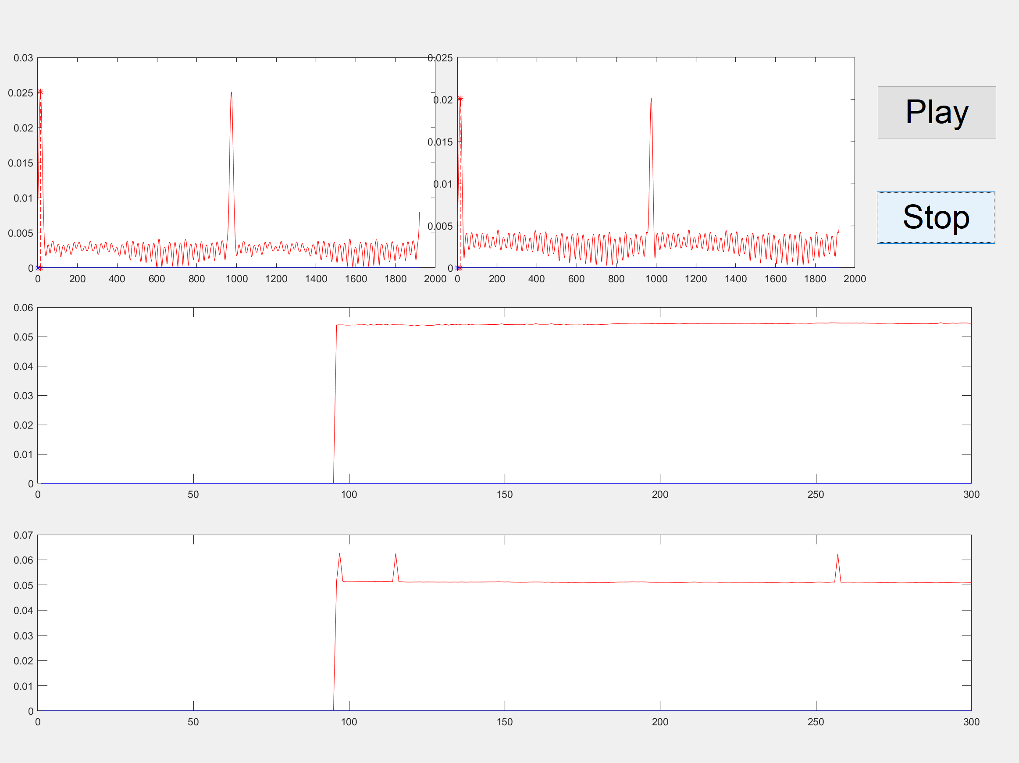Image resolution: width=1019 pixels, height=763 pixels.
Task: Click blue star marker at top-left plot origin
Action: point(38,268)
